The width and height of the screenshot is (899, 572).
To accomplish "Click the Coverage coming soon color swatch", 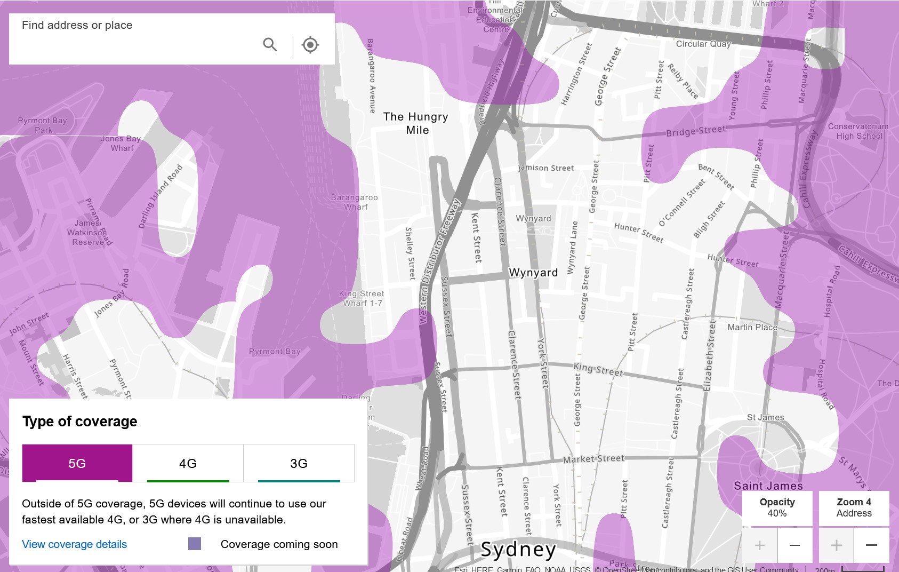I will coord(195,544).
